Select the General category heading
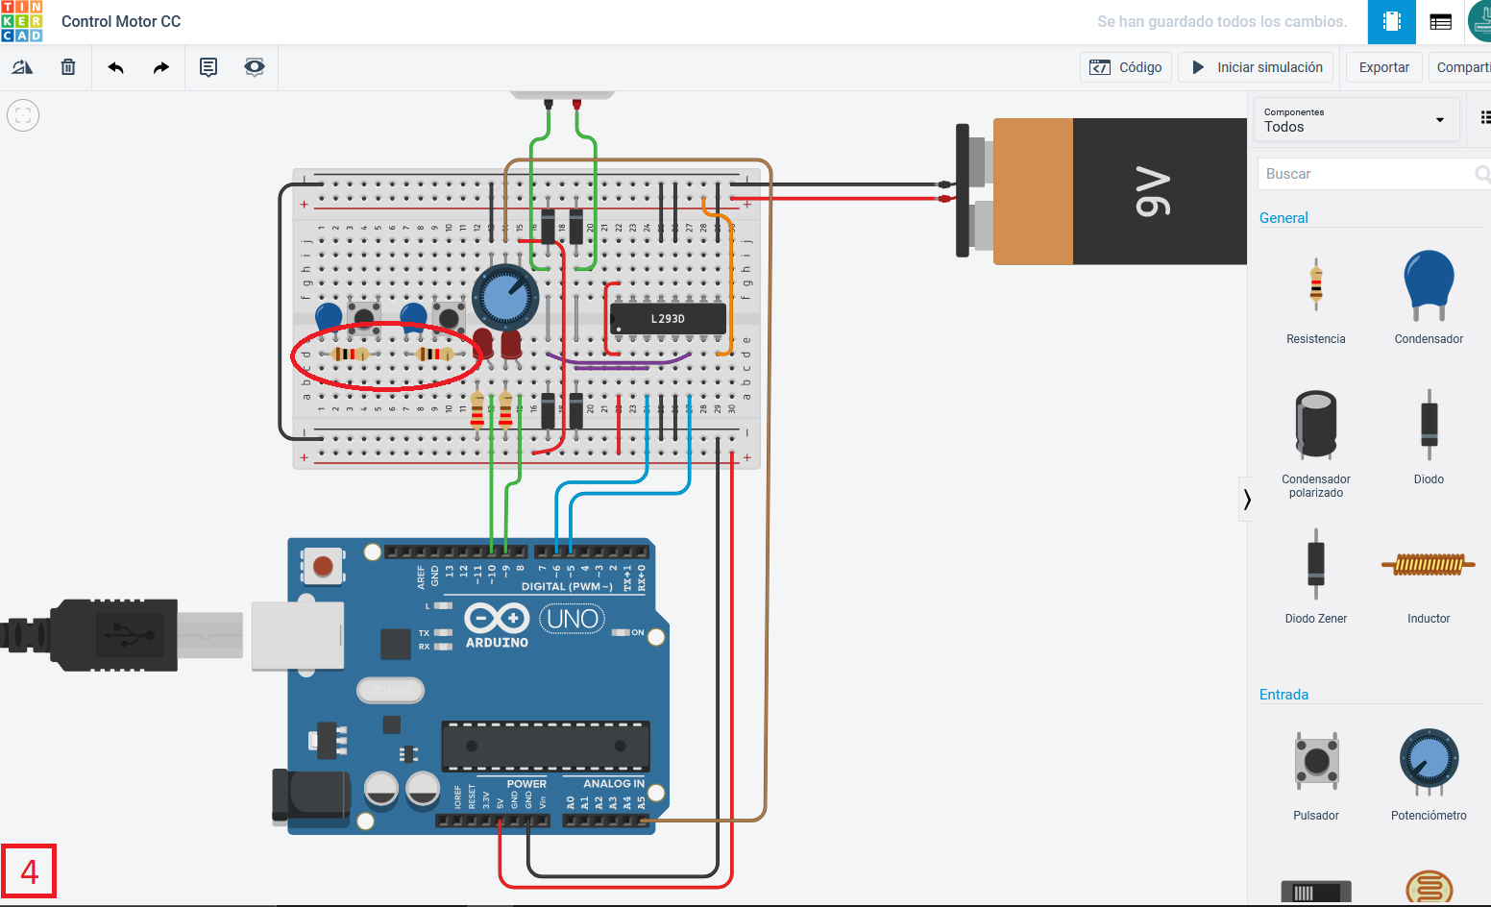1491x907 pixels. tap(1283, 218)
